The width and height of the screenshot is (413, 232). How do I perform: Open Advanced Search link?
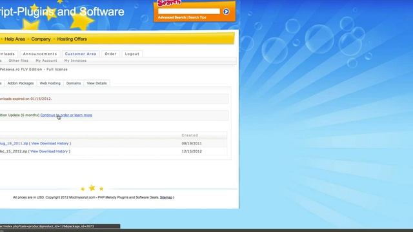pos(172,17)
